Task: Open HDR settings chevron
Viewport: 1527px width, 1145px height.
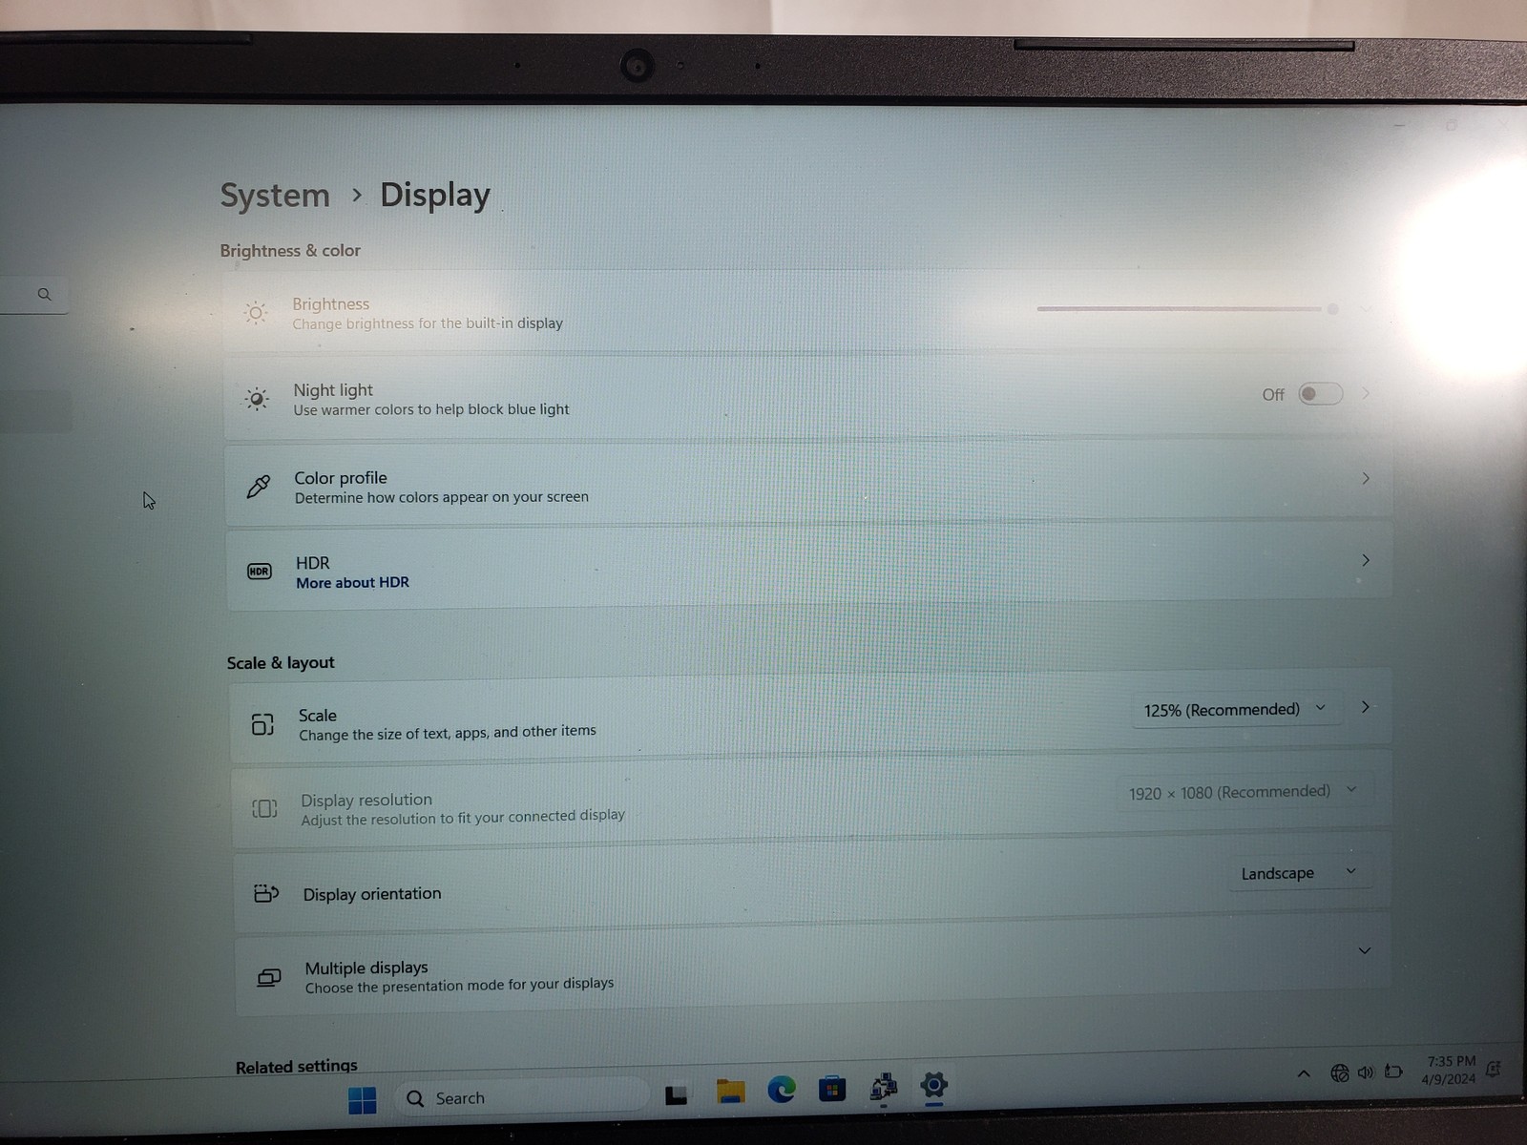Action: point(1366,560)
